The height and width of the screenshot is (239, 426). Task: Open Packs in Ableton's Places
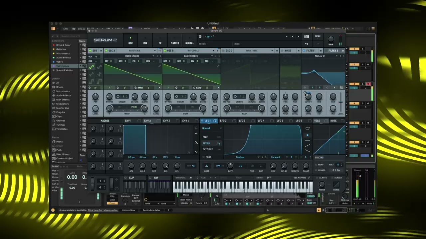coord(59,141)
